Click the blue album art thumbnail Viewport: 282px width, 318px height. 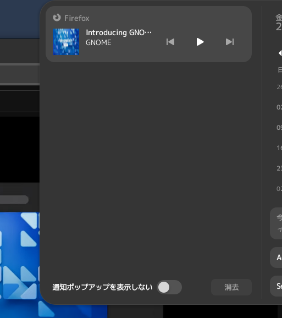coord(66,42)
